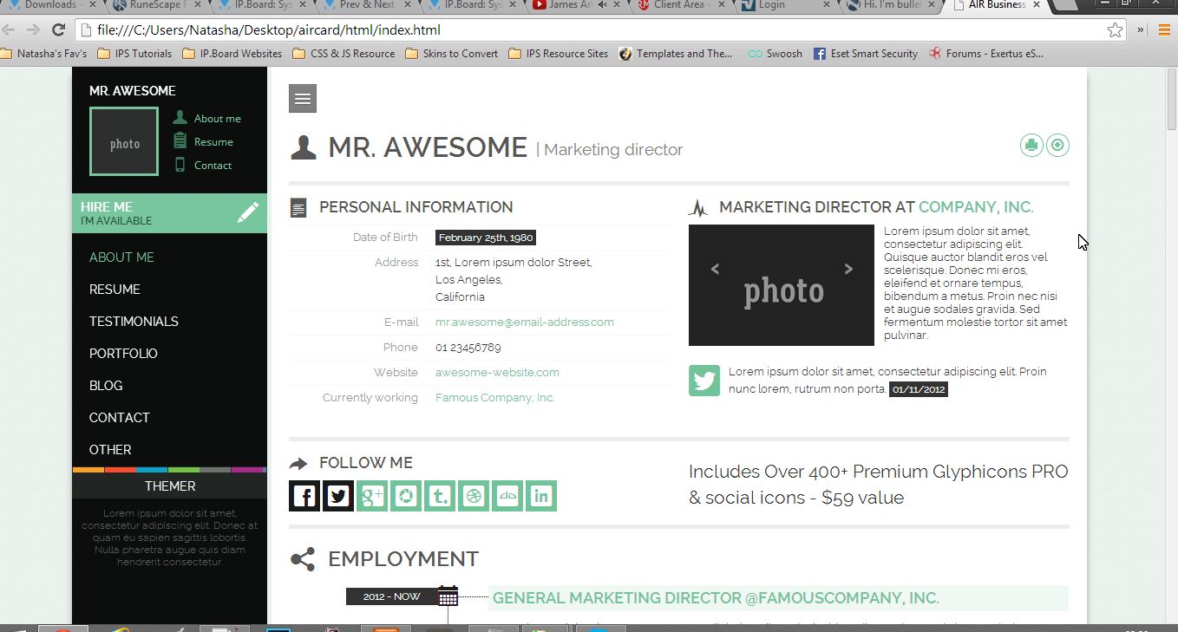Click the LinkedIn social icon

pos(541,496)
